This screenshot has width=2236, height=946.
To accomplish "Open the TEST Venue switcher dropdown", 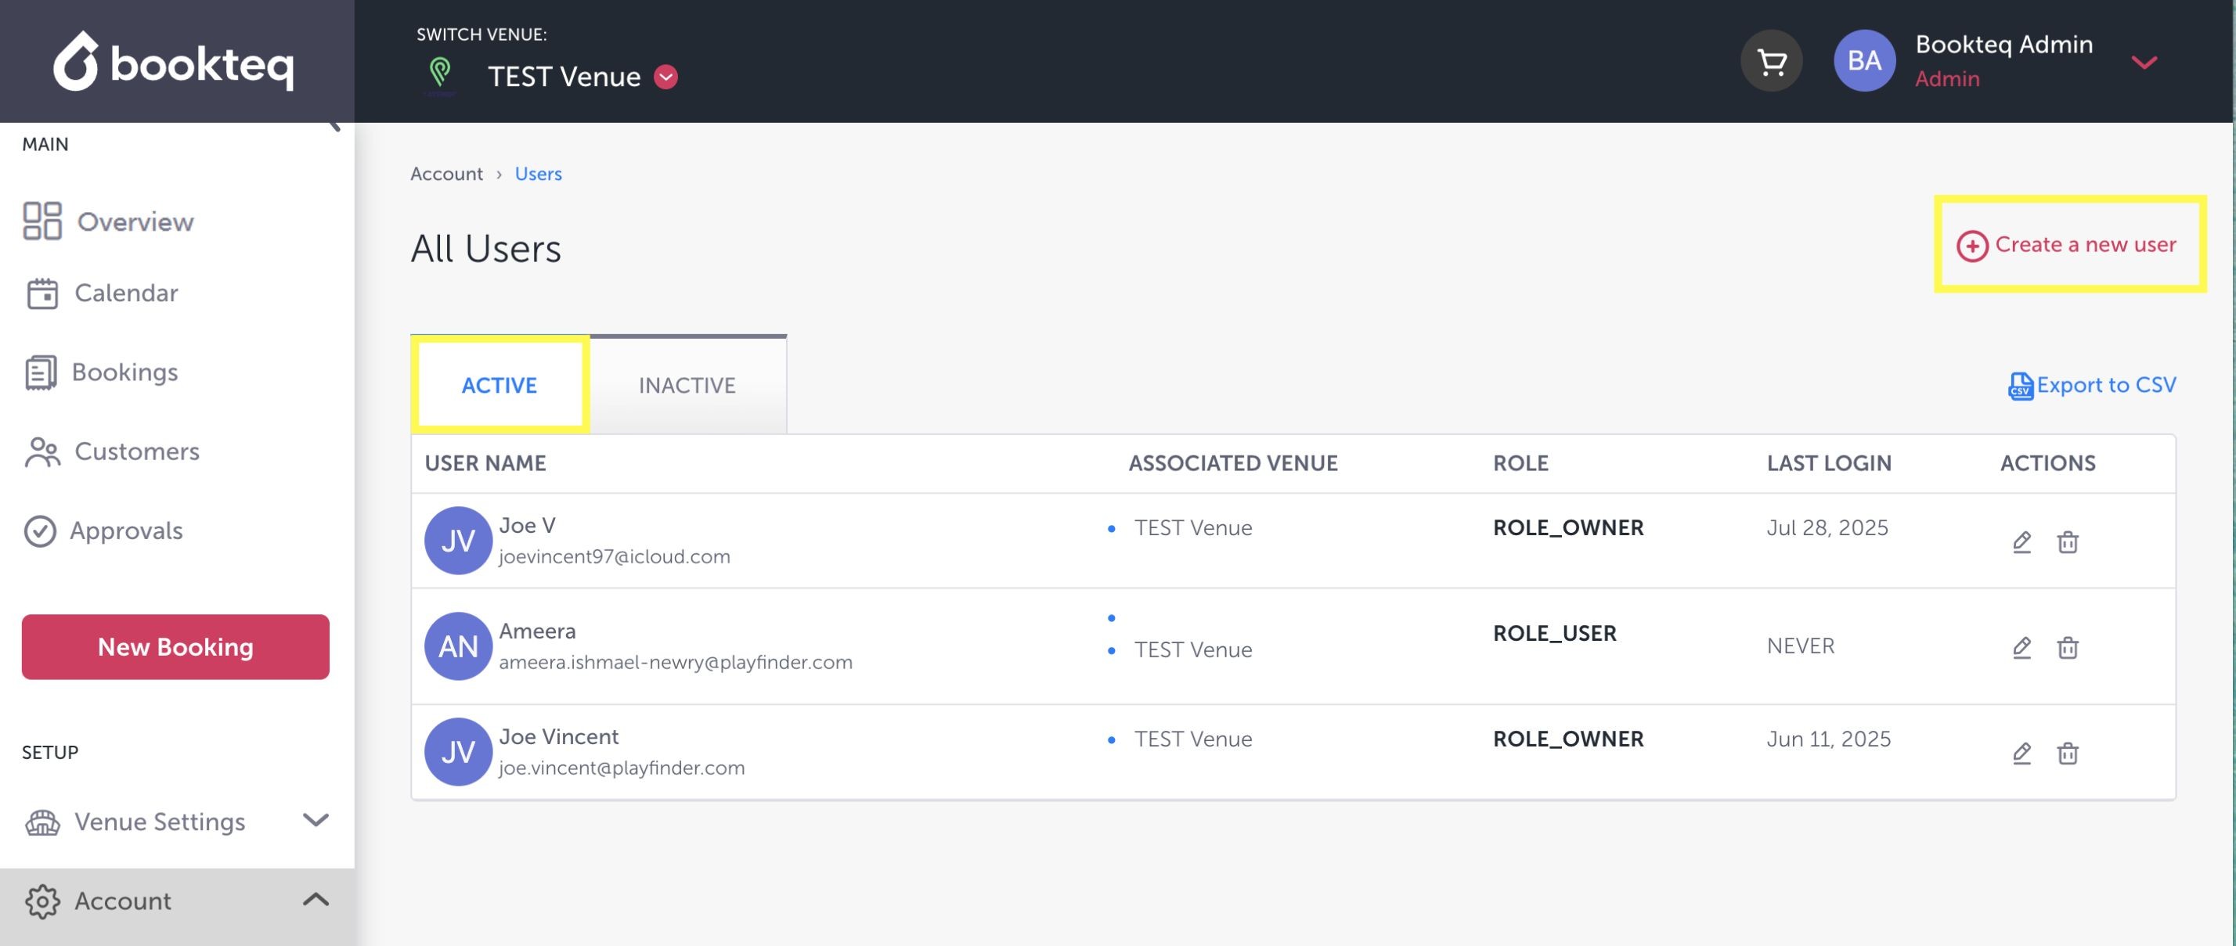I will click(665, 77).
